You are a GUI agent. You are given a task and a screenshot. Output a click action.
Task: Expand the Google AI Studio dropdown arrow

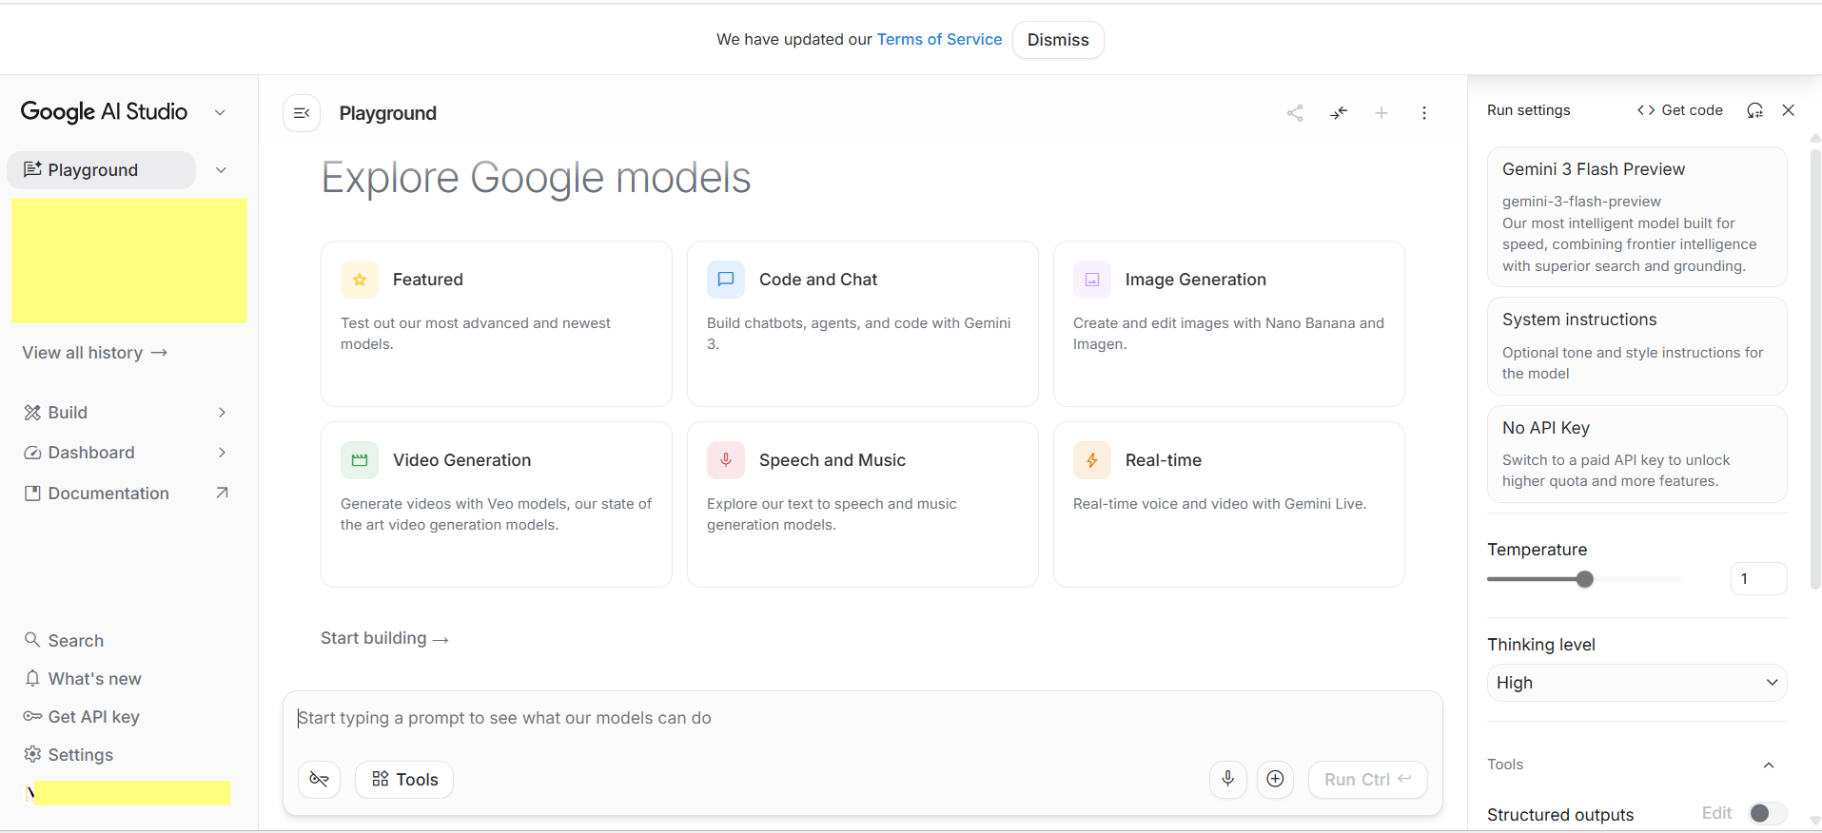220,112
